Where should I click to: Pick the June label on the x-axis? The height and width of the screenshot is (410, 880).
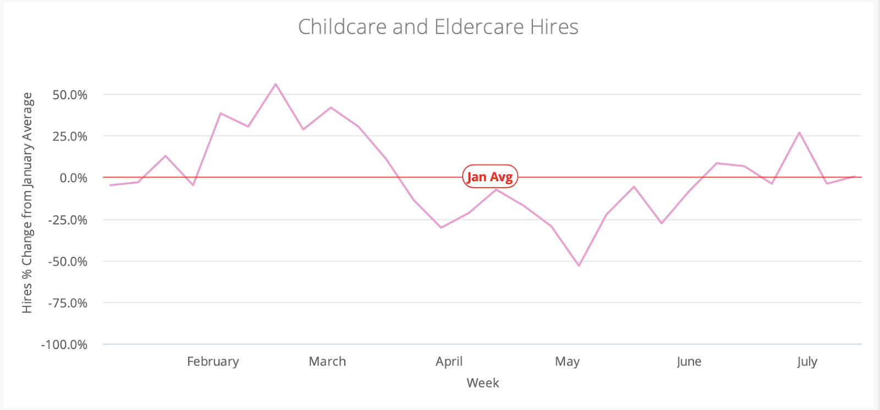[689, 362]
